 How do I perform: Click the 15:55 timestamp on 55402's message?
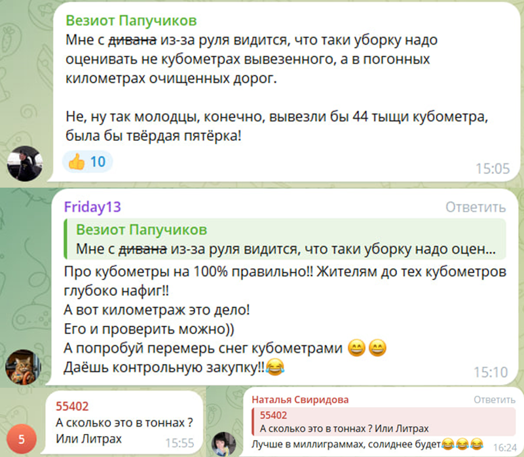179,443
